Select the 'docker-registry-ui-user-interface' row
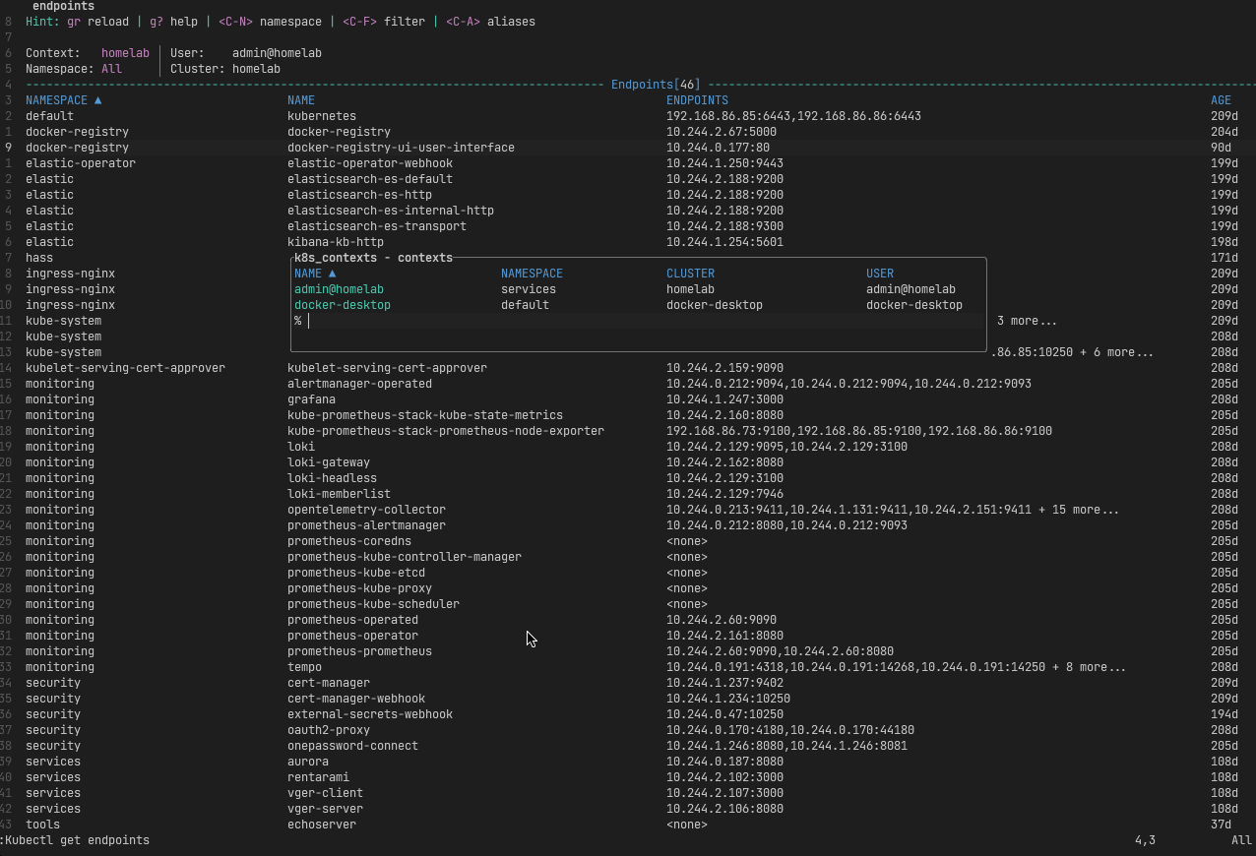Screen dimensions: 1256x856 point(628,148)
